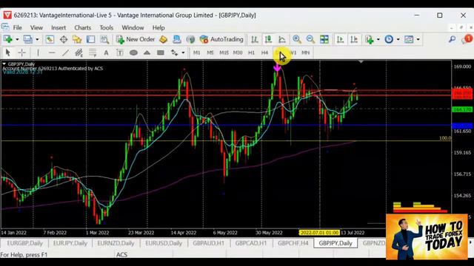
Task: Open the search magnifier in the toolbar
Action: point(452,39)
